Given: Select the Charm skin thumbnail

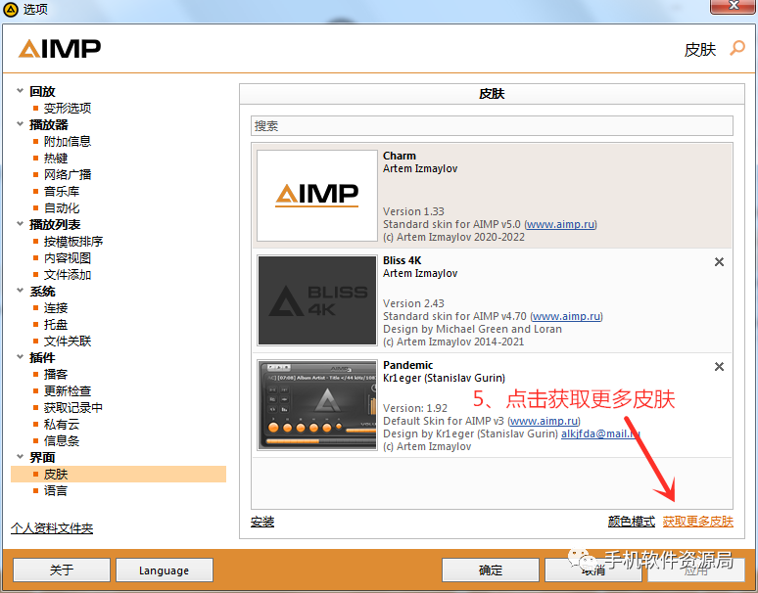Looking at the screenshot, I should tap(317, 195).
